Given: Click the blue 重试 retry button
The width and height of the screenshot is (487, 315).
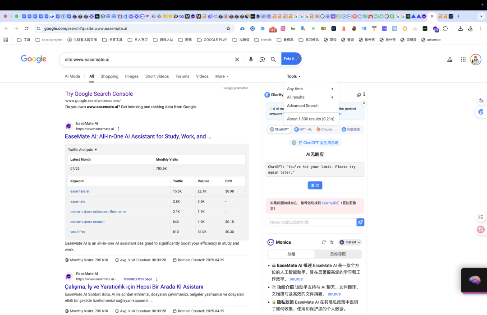Looking at the screenshot, I should coord(315,185).
